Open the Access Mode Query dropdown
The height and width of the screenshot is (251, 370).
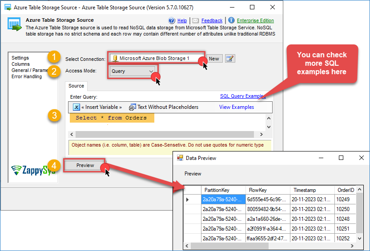click(133, 71)
